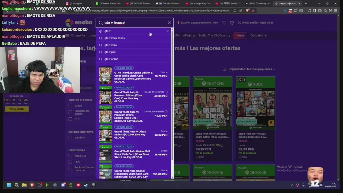
Task: Open the wishlist heart icon in header
Action: (x=224, y=23)
